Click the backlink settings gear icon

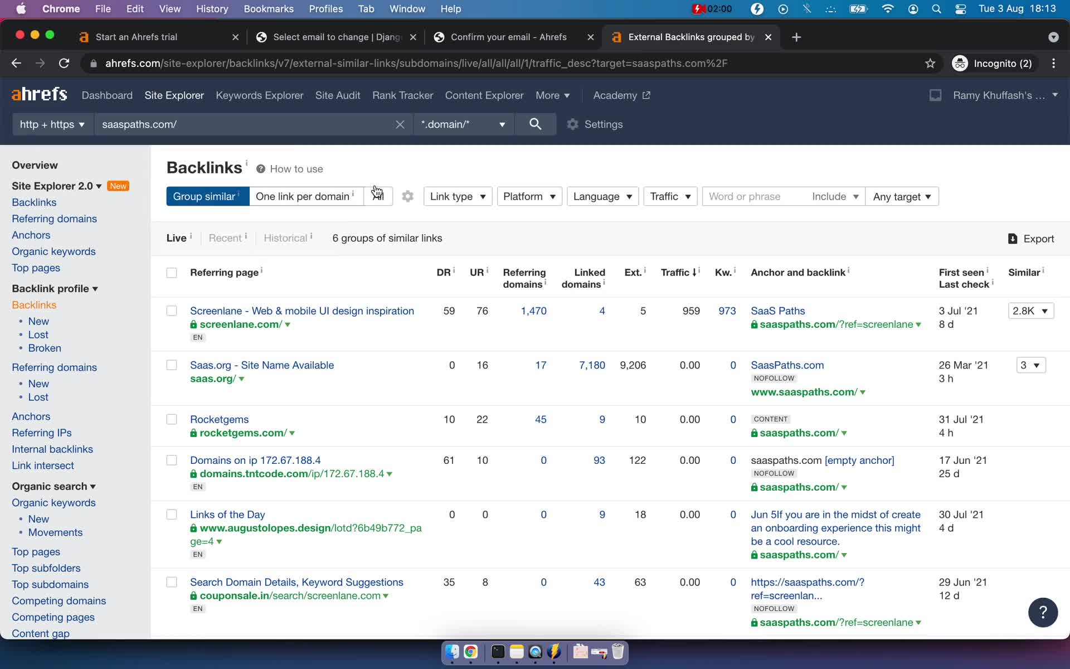(407, 196)
